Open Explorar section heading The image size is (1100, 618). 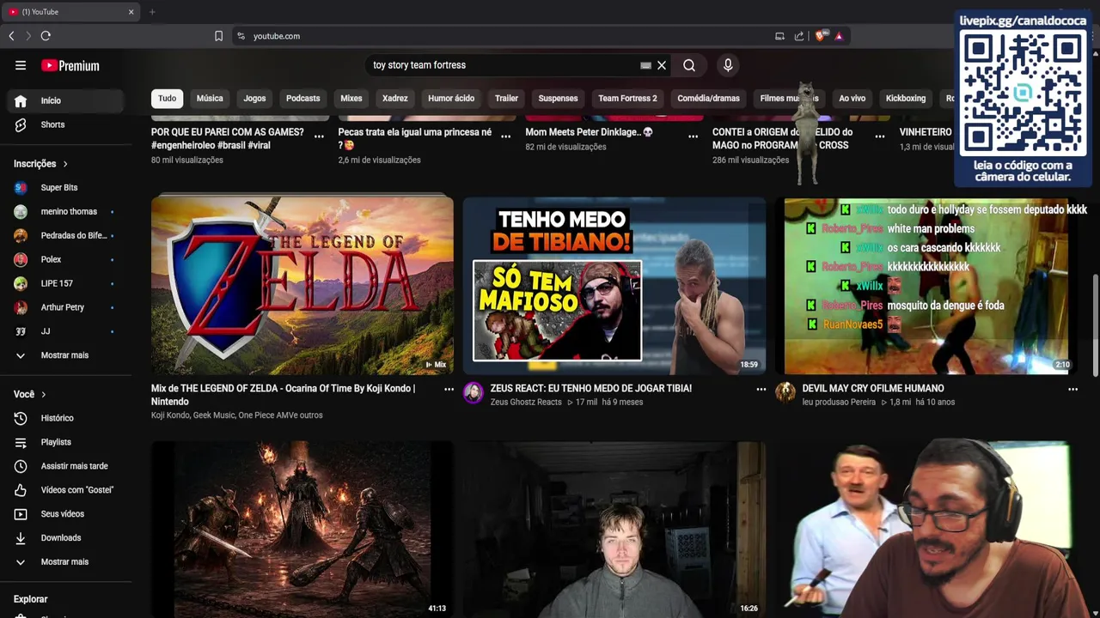[31, 599]
